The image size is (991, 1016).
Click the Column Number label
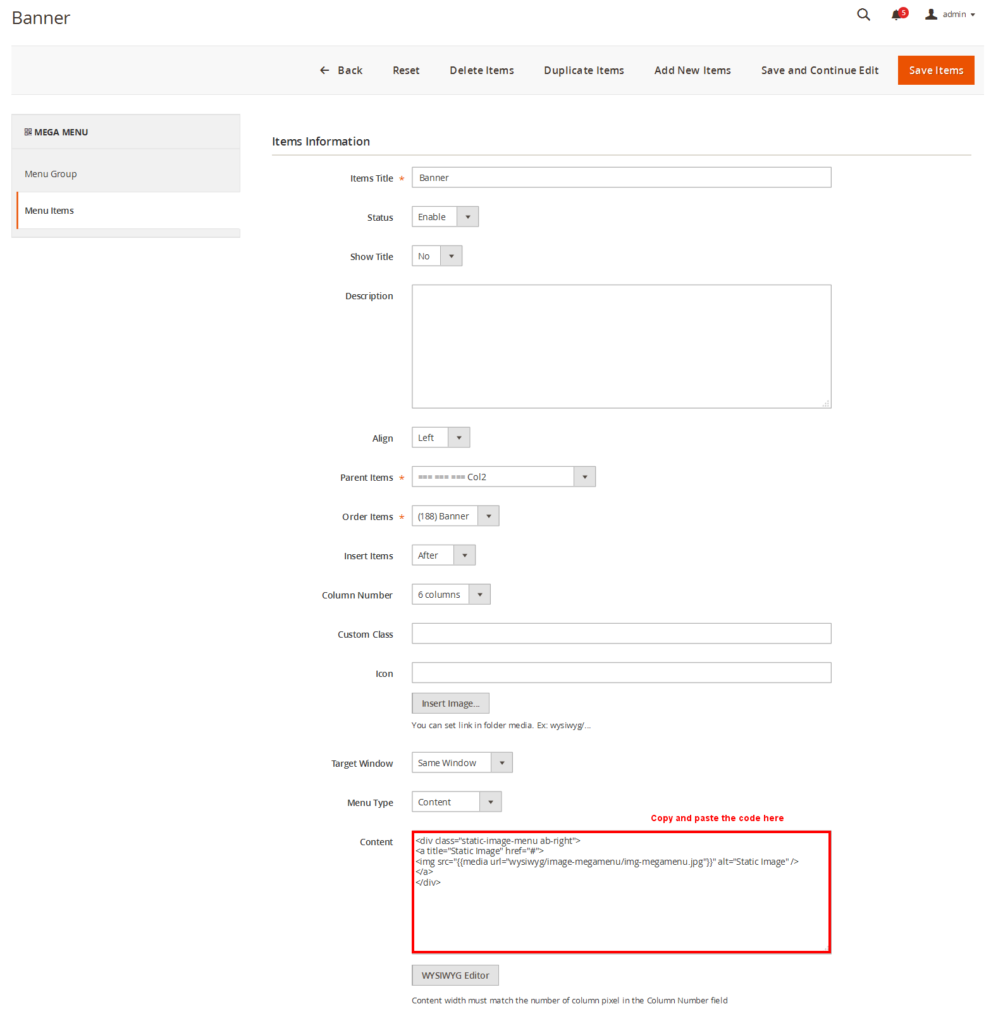coord(357,595)
